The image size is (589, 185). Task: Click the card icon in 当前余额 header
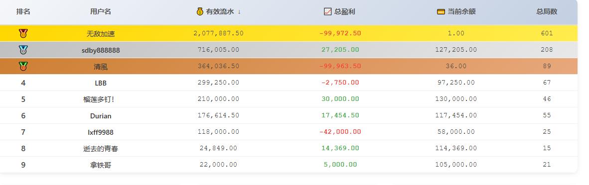[441, 11]
